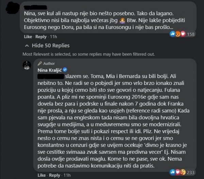Click the angry face reaction on first comment
The image size is (204, 179).
(x=178, y=34)
